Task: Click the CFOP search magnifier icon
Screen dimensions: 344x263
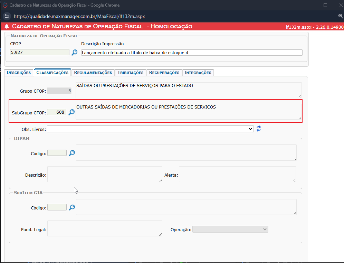Action: tap(74, 53)
